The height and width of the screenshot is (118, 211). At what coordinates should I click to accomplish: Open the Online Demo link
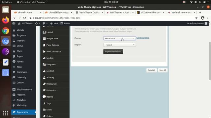(x=143, y=38)
